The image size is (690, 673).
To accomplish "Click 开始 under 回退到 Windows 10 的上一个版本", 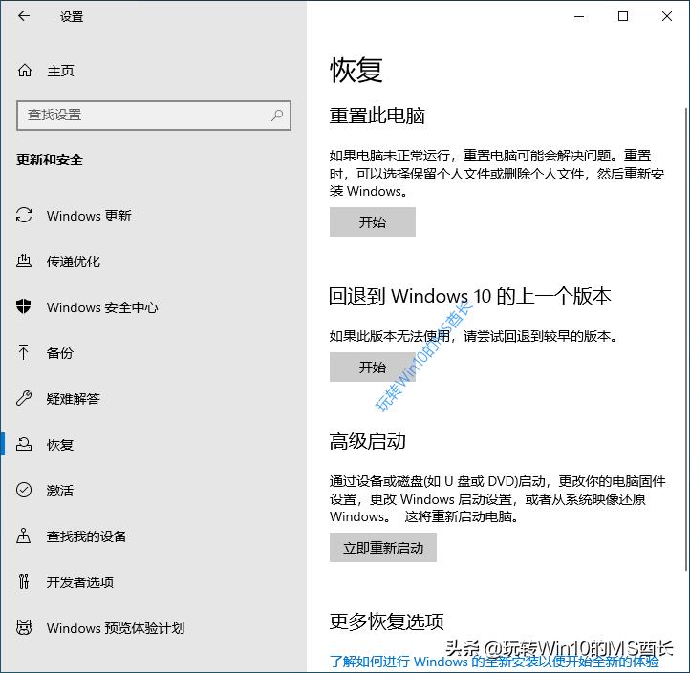I will (x=373, y=368).
